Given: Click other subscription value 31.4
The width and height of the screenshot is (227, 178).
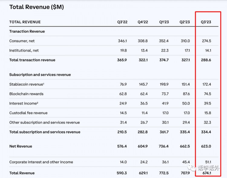Looking at the screenshot, I should point(123,123).
